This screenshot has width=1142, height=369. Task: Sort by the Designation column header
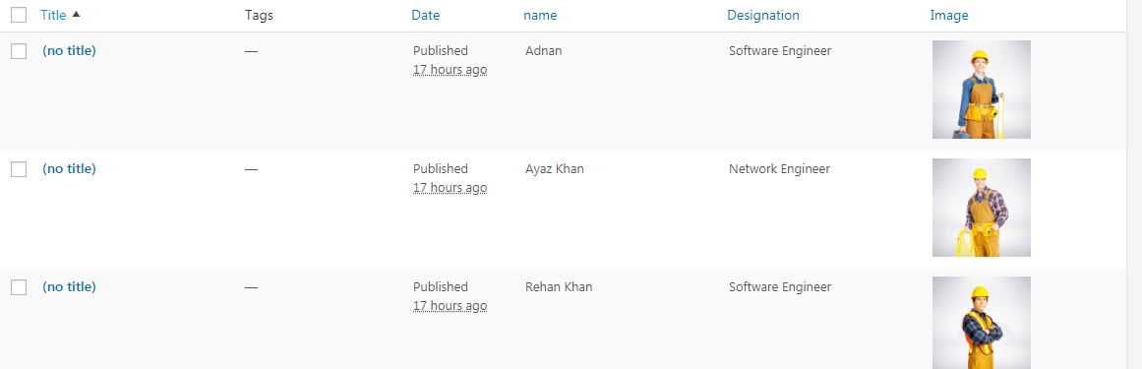(762, 15)
